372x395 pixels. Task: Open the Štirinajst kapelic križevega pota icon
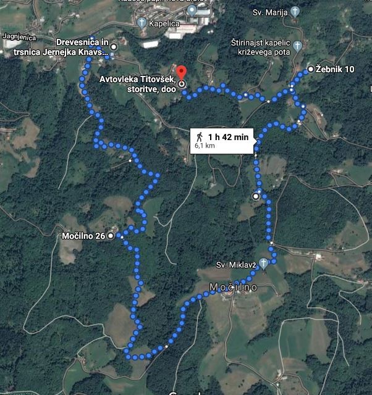pos(298,46)
